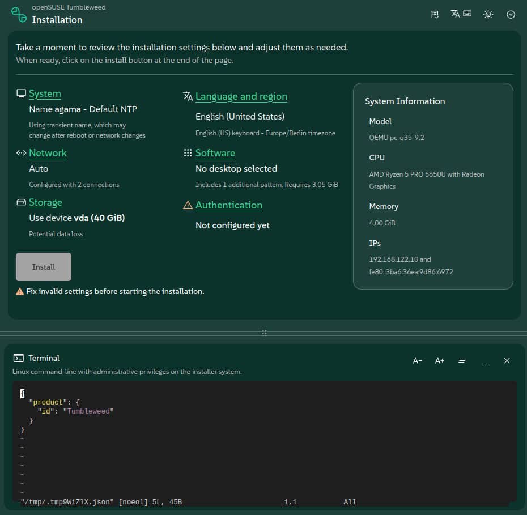
Task: Click the /tmp/.tmp9WiZlX.json status line
Action: [x=101, y=502]
